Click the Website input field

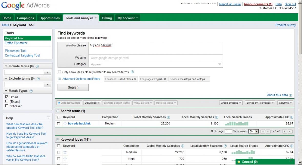click(x=155, y=58)
